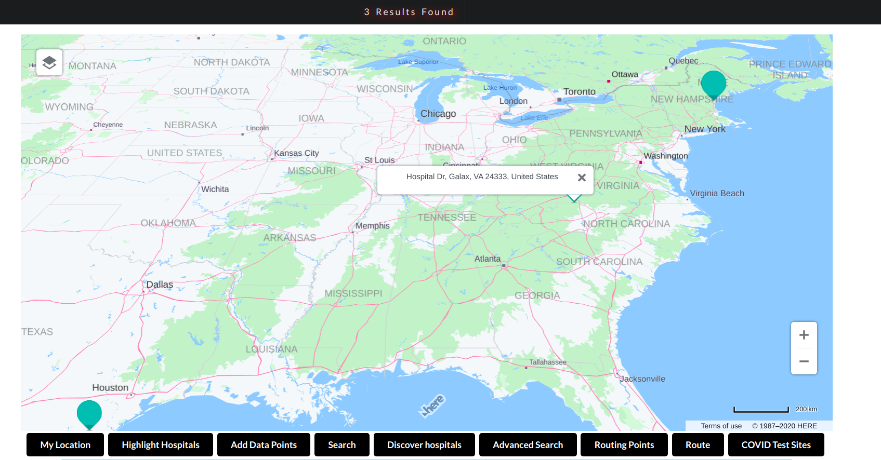
Task: Click the Add Data Points button
Action: click(x=264, y=445)
